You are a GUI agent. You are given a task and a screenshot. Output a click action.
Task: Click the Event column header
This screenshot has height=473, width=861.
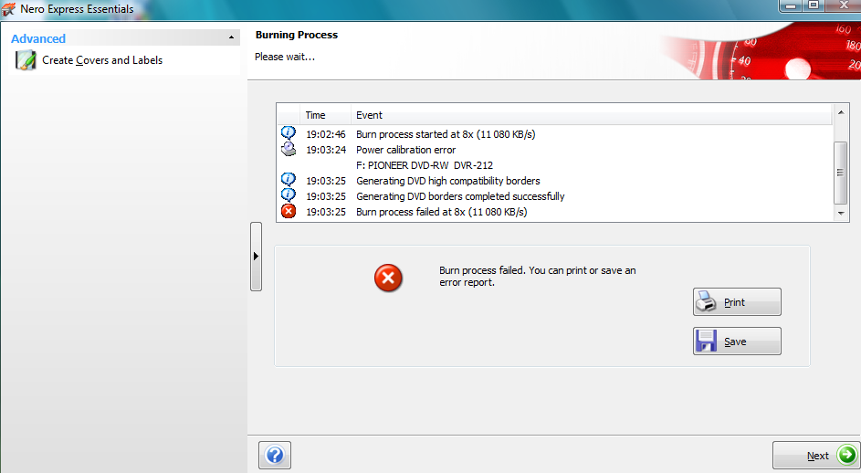click(x=592, y=115)
